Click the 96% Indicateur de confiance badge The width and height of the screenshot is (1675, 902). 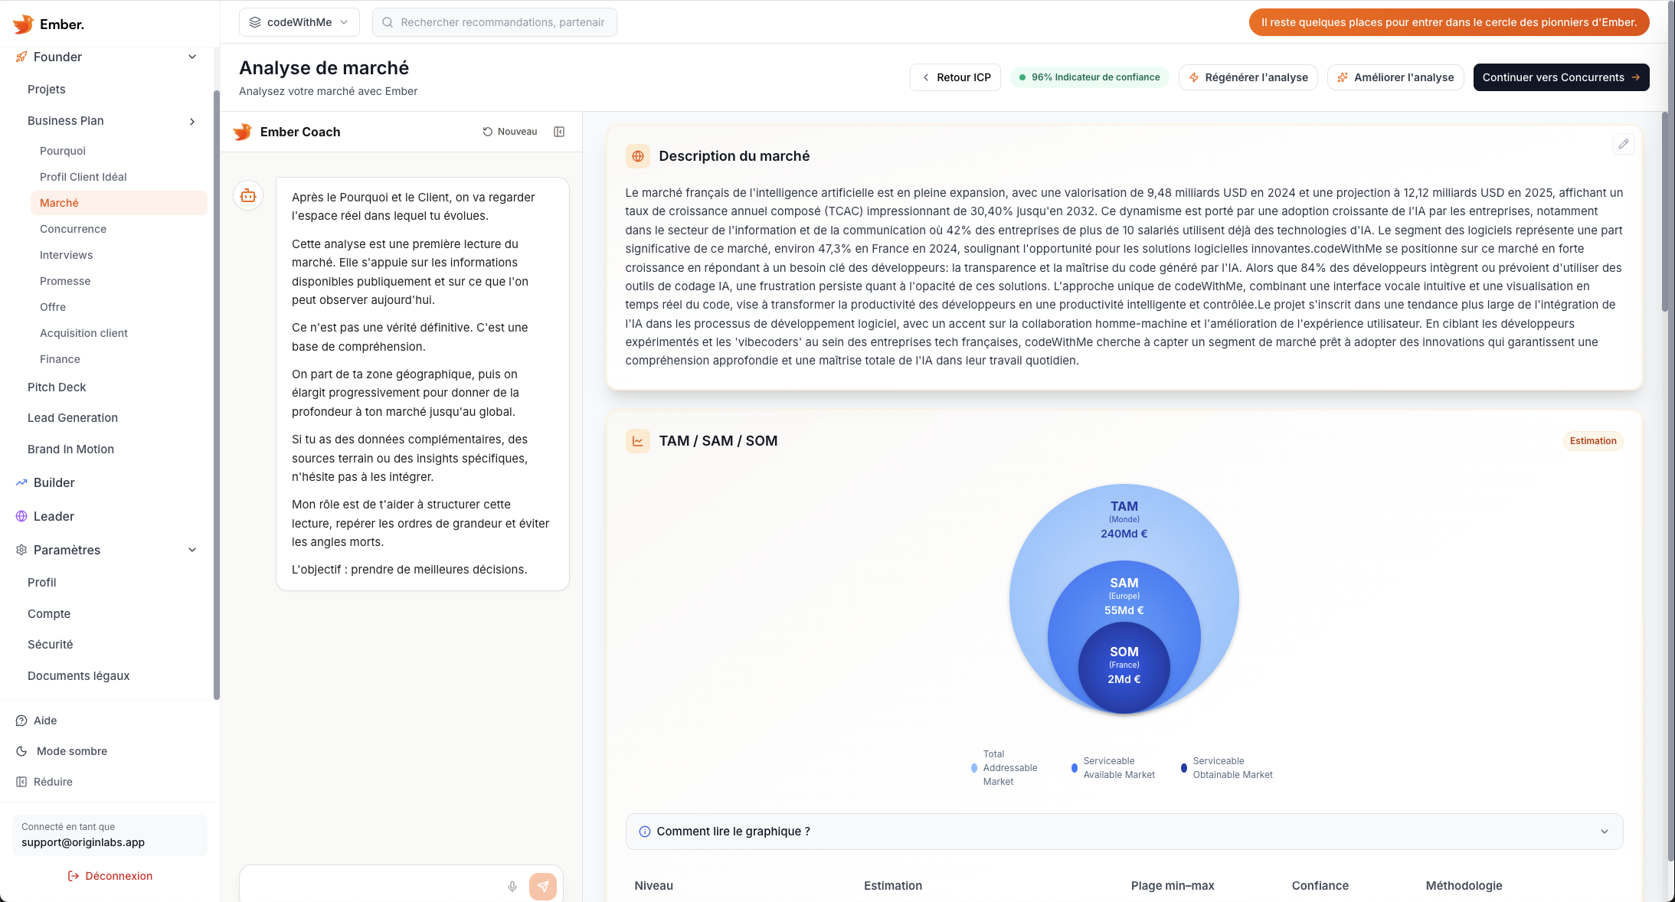[1089, 77]
